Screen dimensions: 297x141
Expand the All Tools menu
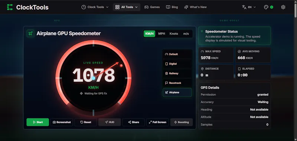[x=127, y=7]
